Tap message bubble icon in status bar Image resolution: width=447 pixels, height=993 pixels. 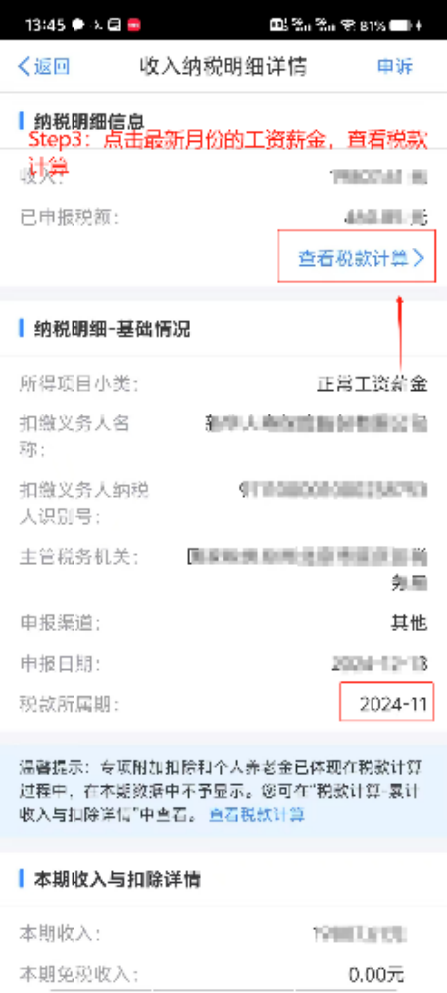(78, 25)
